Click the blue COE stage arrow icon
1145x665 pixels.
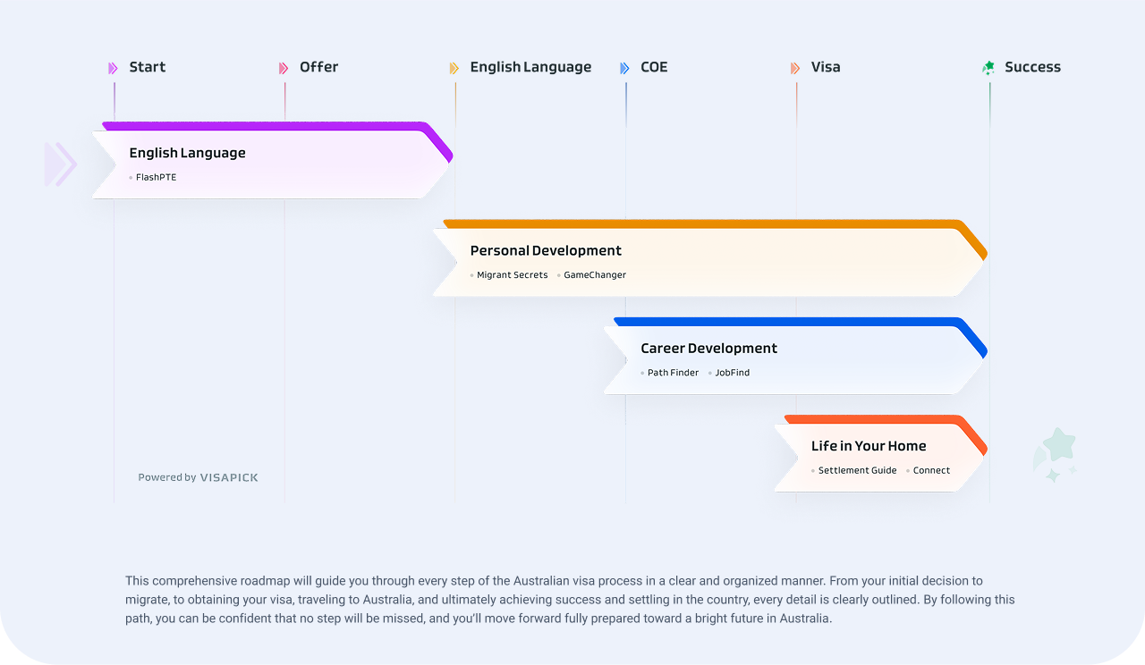coord(624,68)
